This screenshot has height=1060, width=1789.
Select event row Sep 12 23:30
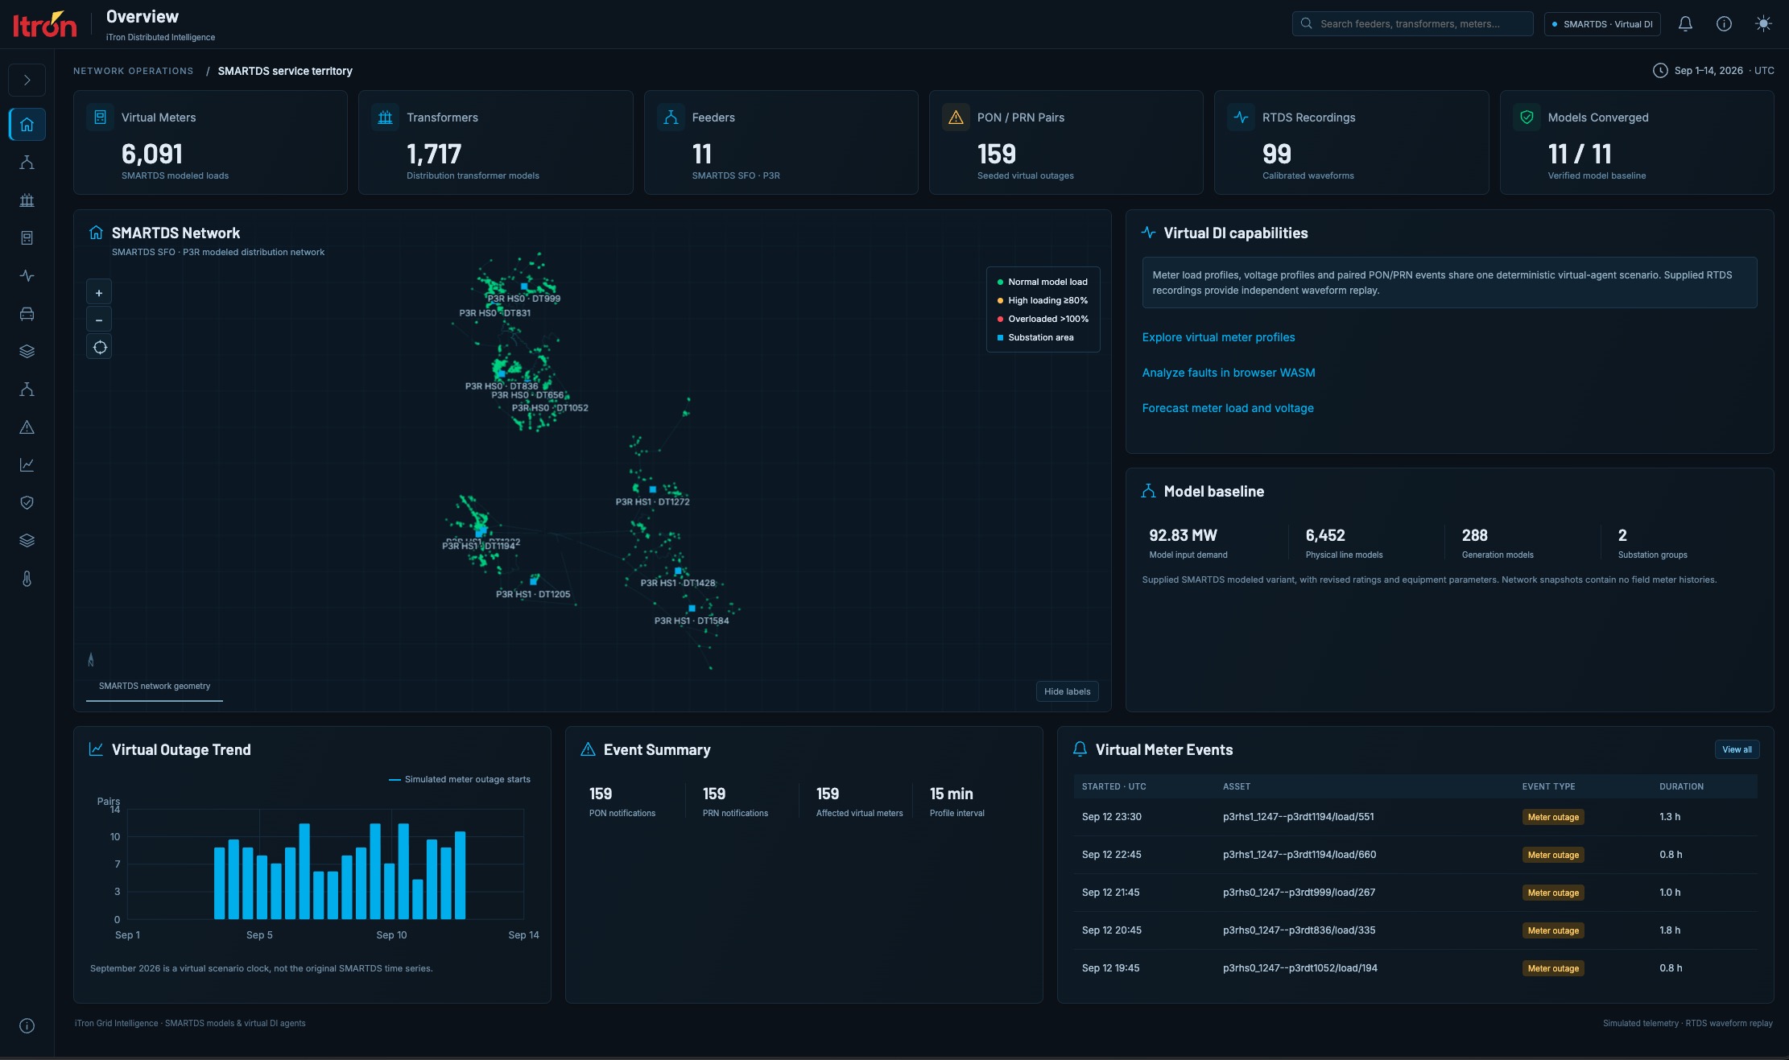click(x=1415, y=817)
